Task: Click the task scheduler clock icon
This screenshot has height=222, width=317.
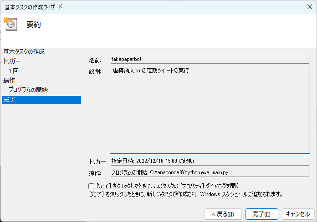Action: 10,24
